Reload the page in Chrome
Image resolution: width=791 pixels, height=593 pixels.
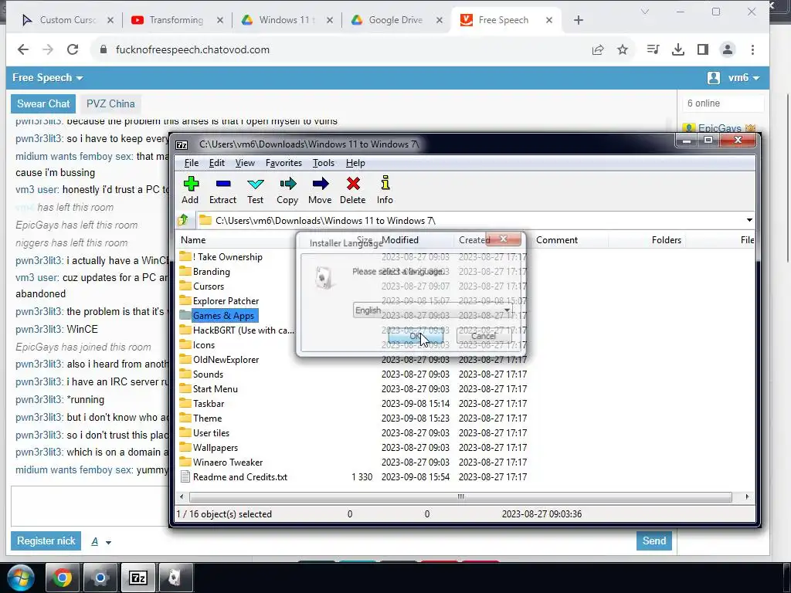point(73,49)
